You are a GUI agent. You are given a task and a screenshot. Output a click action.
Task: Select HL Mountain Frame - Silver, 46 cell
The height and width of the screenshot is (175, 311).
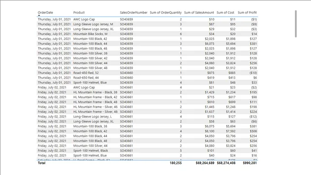click(x=95, y=107)
